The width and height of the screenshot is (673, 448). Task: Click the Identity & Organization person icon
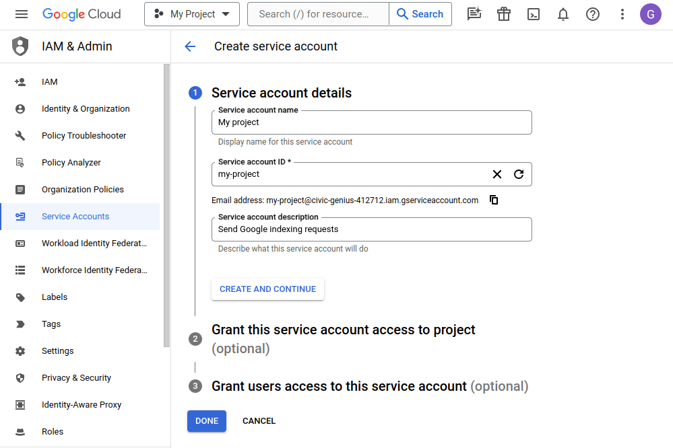(20, 109)
